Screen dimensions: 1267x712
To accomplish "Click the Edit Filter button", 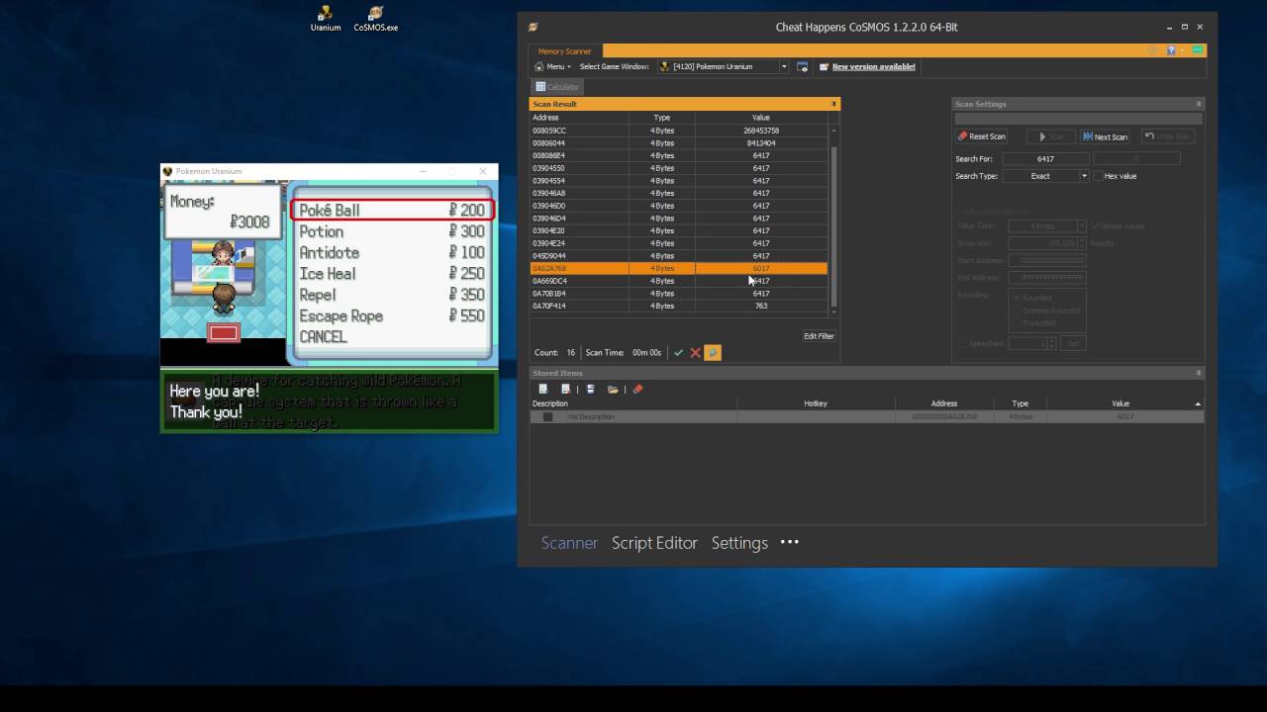I will tap(819, 336).
